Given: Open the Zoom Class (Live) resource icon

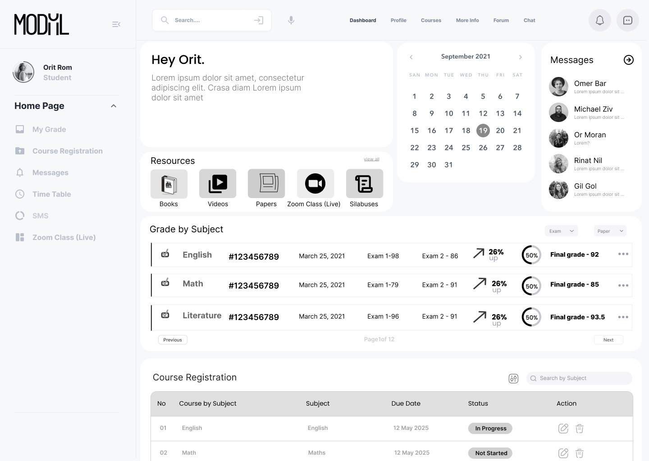Looking at the screenshot, I should [315, 184].
